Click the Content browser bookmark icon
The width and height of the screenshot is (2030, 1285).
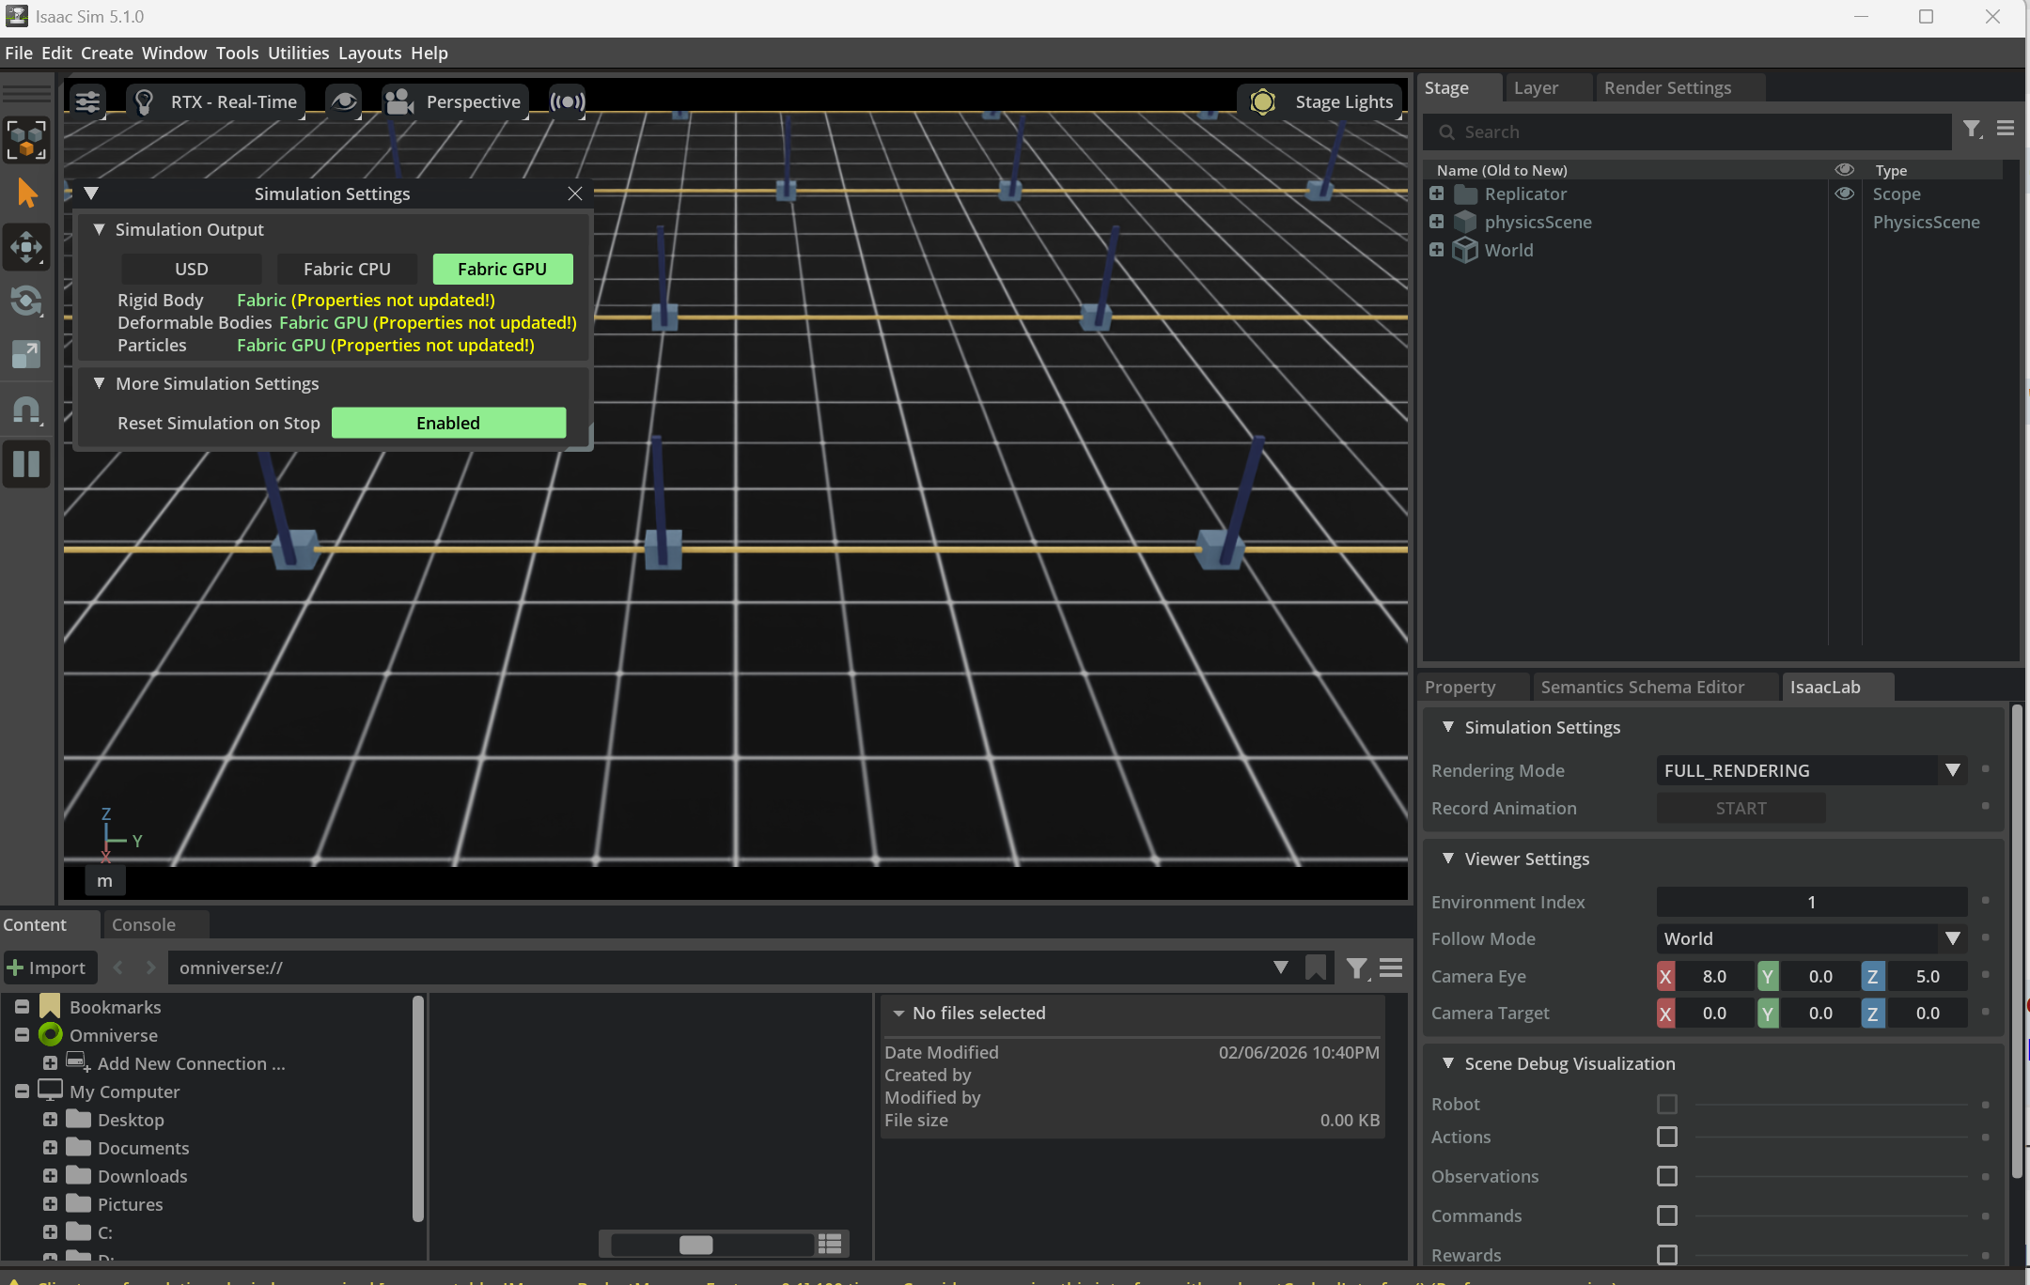click(x=1316, y=968)
